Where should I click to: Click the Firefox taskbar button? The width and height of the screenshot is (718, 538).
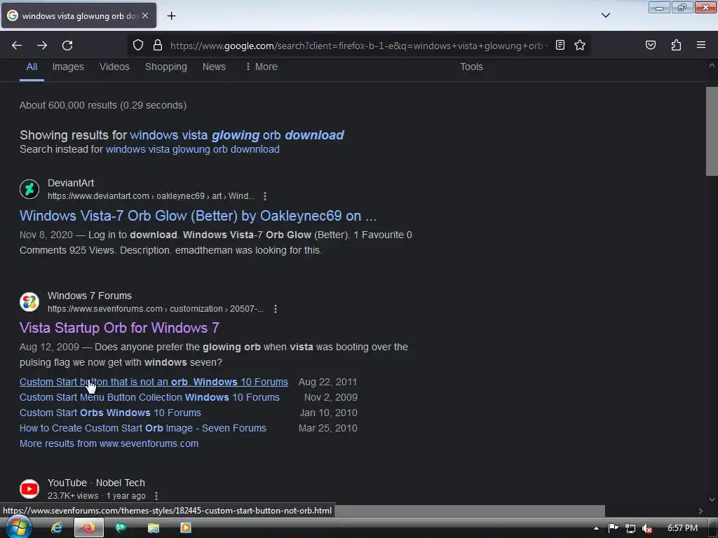[89, 528]
